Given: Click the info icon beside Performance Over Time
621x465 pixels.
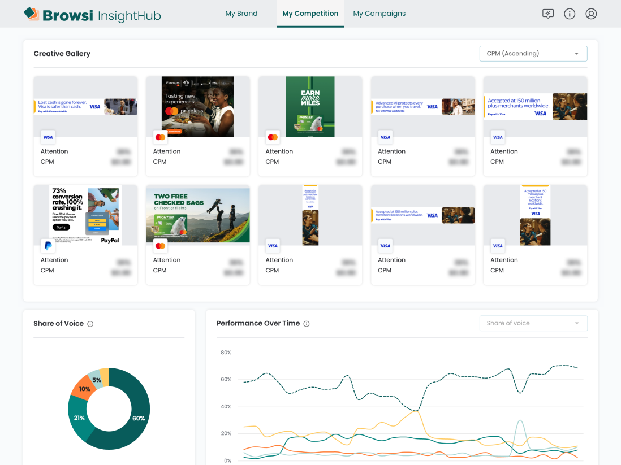Looking at the screenshot, I should tap(307, 324).
